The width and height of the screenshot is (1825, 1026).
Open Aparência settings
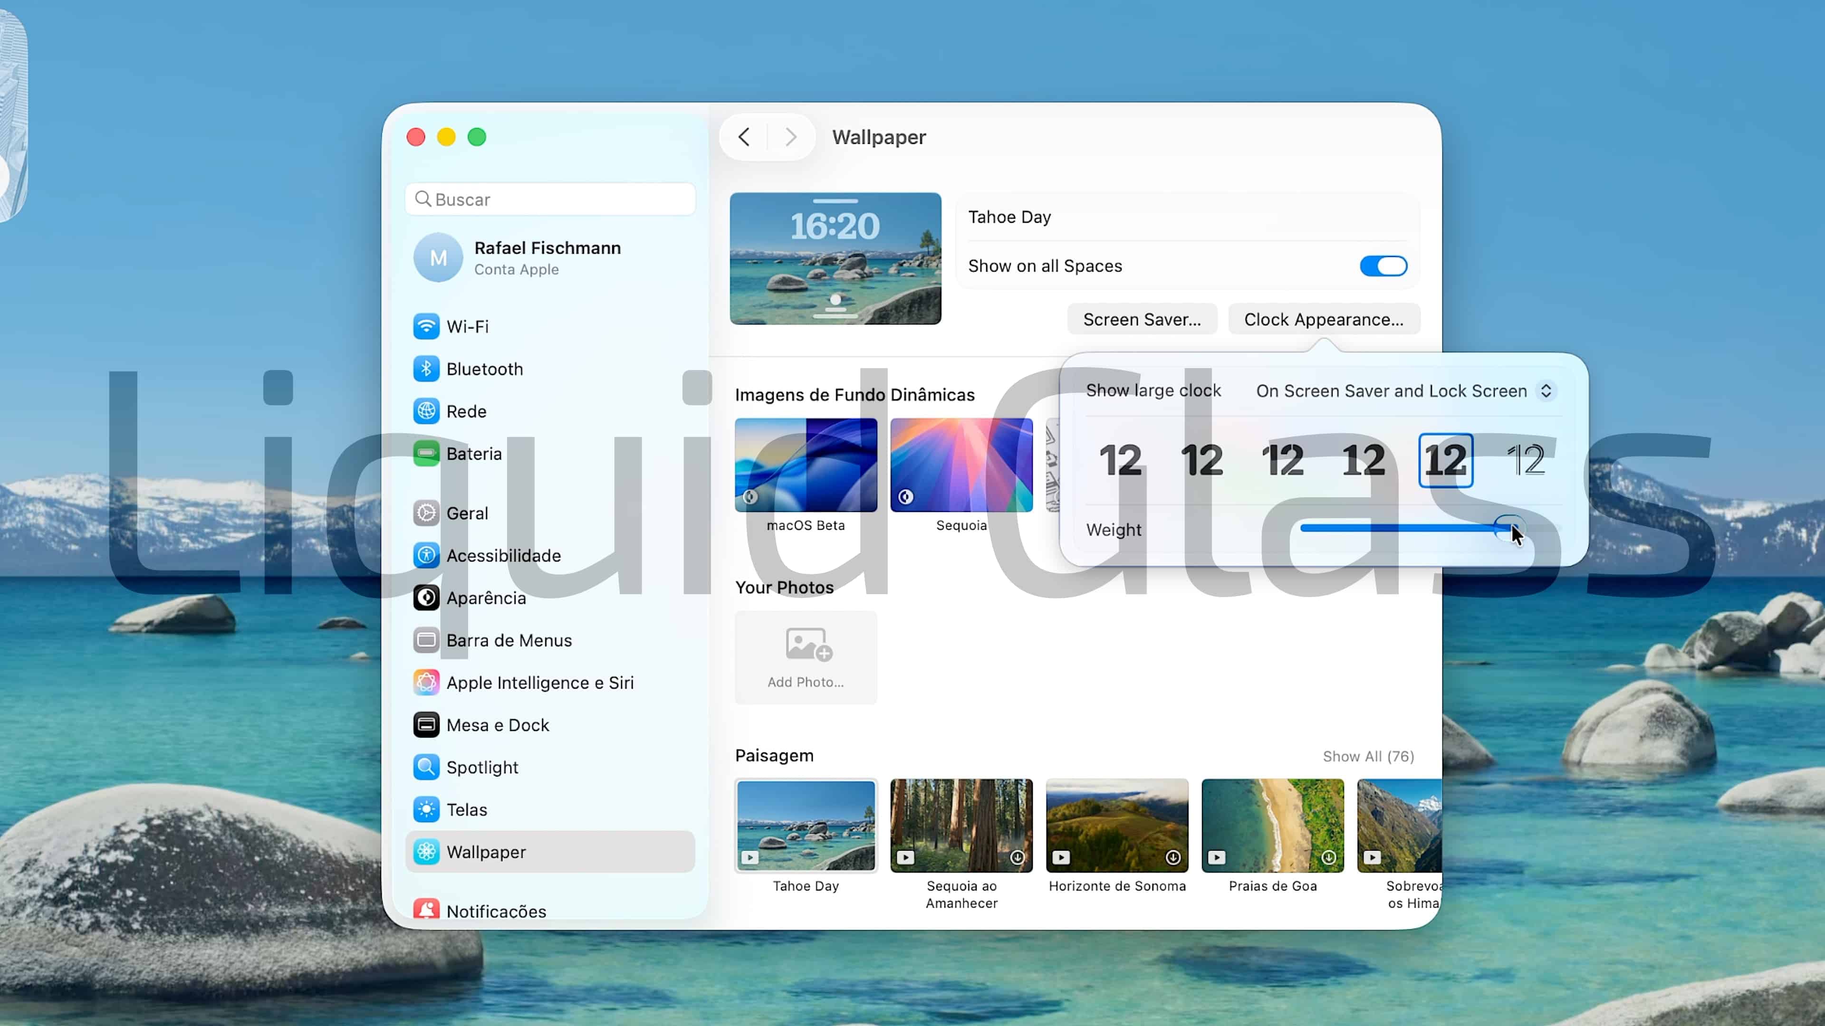point(550,598)
